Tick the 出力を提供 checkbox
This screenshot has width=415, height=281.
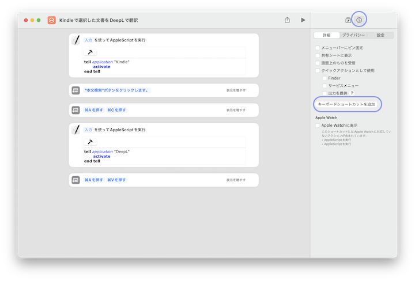(x=325, y=93)
